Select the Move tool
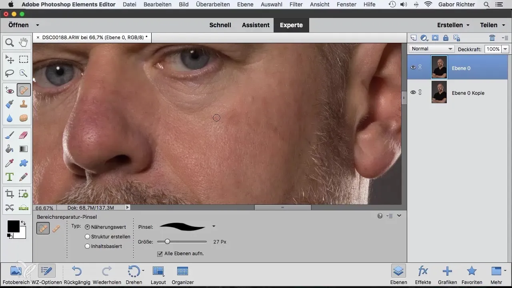512x288 pixels. 10,60
